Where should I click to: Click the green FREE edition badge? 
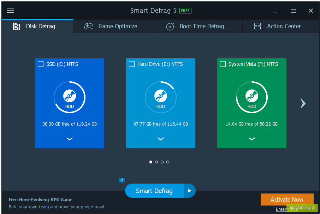click(185, 11)
